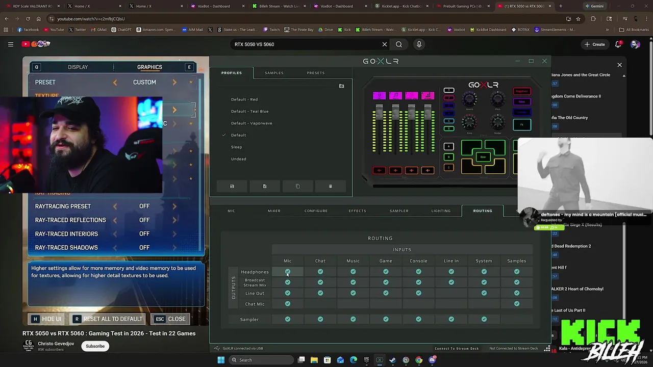Click Connect To Stream Deck button
The width and height of the screenshot is (653, 367).
pos(457,348)
